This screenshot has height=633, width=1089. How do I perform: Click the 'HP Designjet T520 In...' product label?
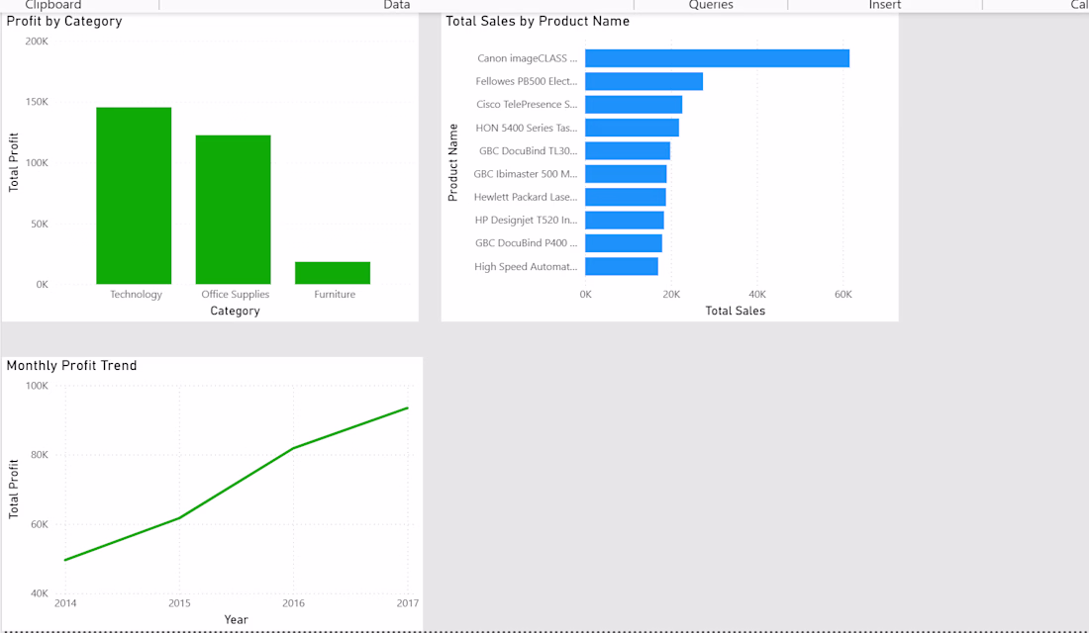point(527,220)
